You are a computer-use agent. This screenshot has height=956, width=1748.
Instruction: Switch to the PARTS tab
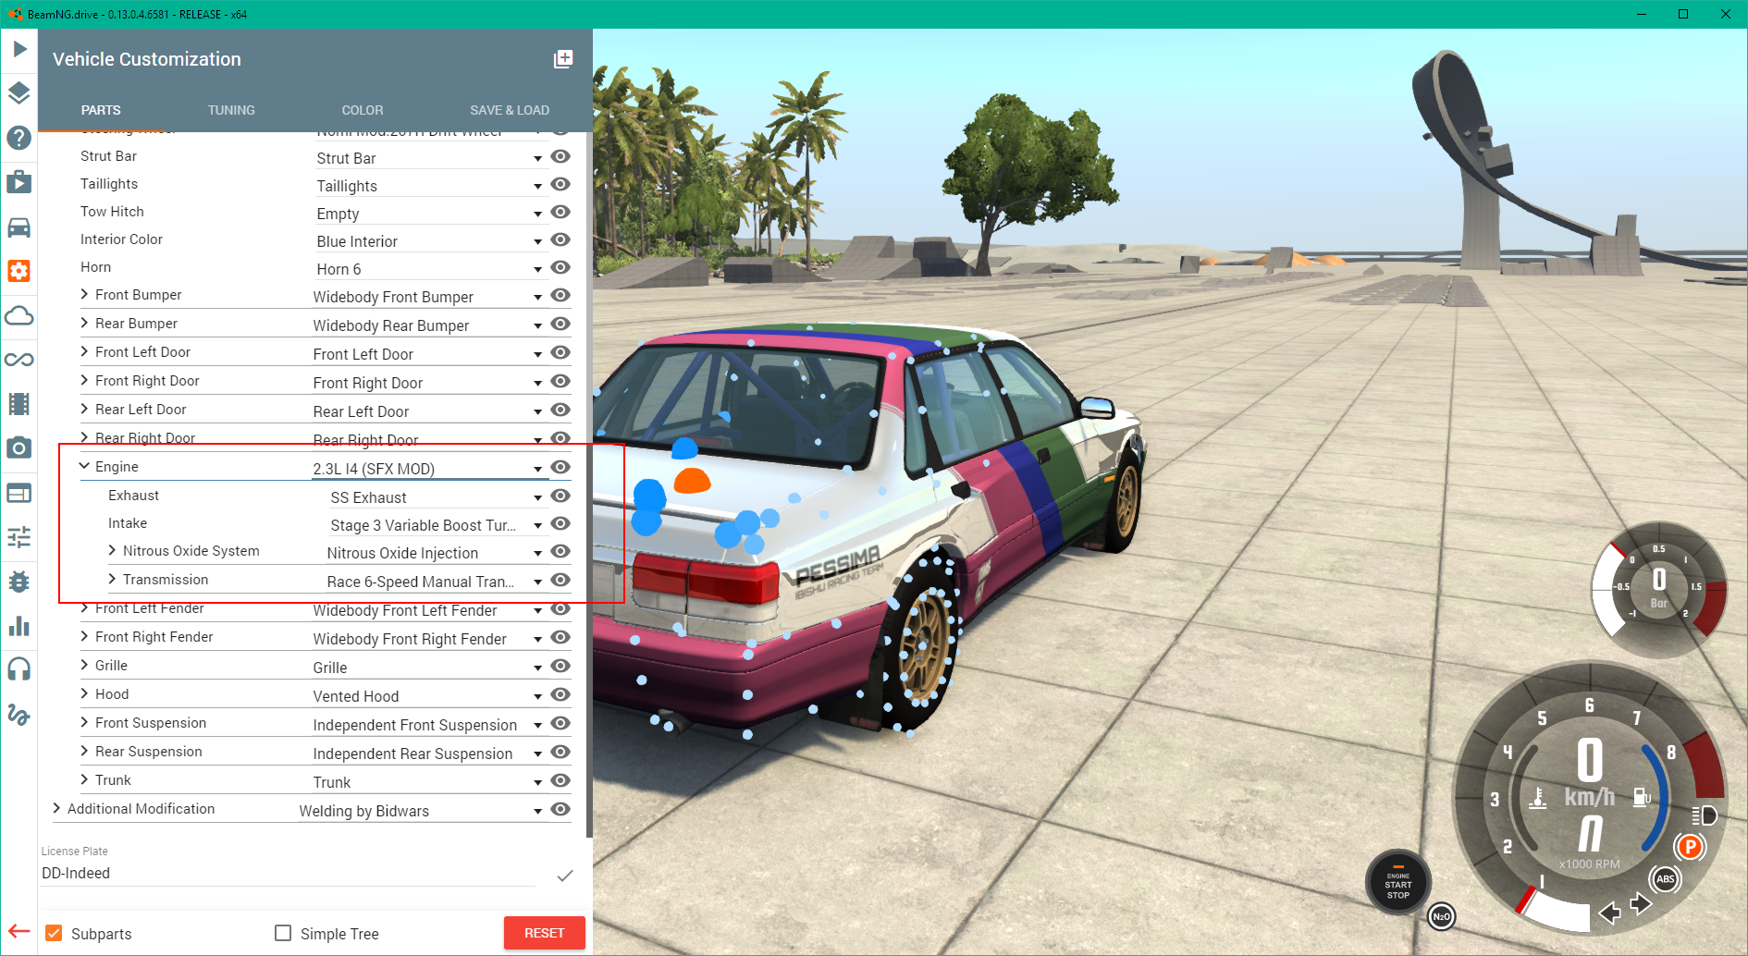101,110
